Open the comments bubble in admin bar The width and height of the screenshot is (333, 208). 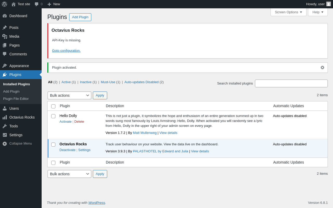(36, 4)
